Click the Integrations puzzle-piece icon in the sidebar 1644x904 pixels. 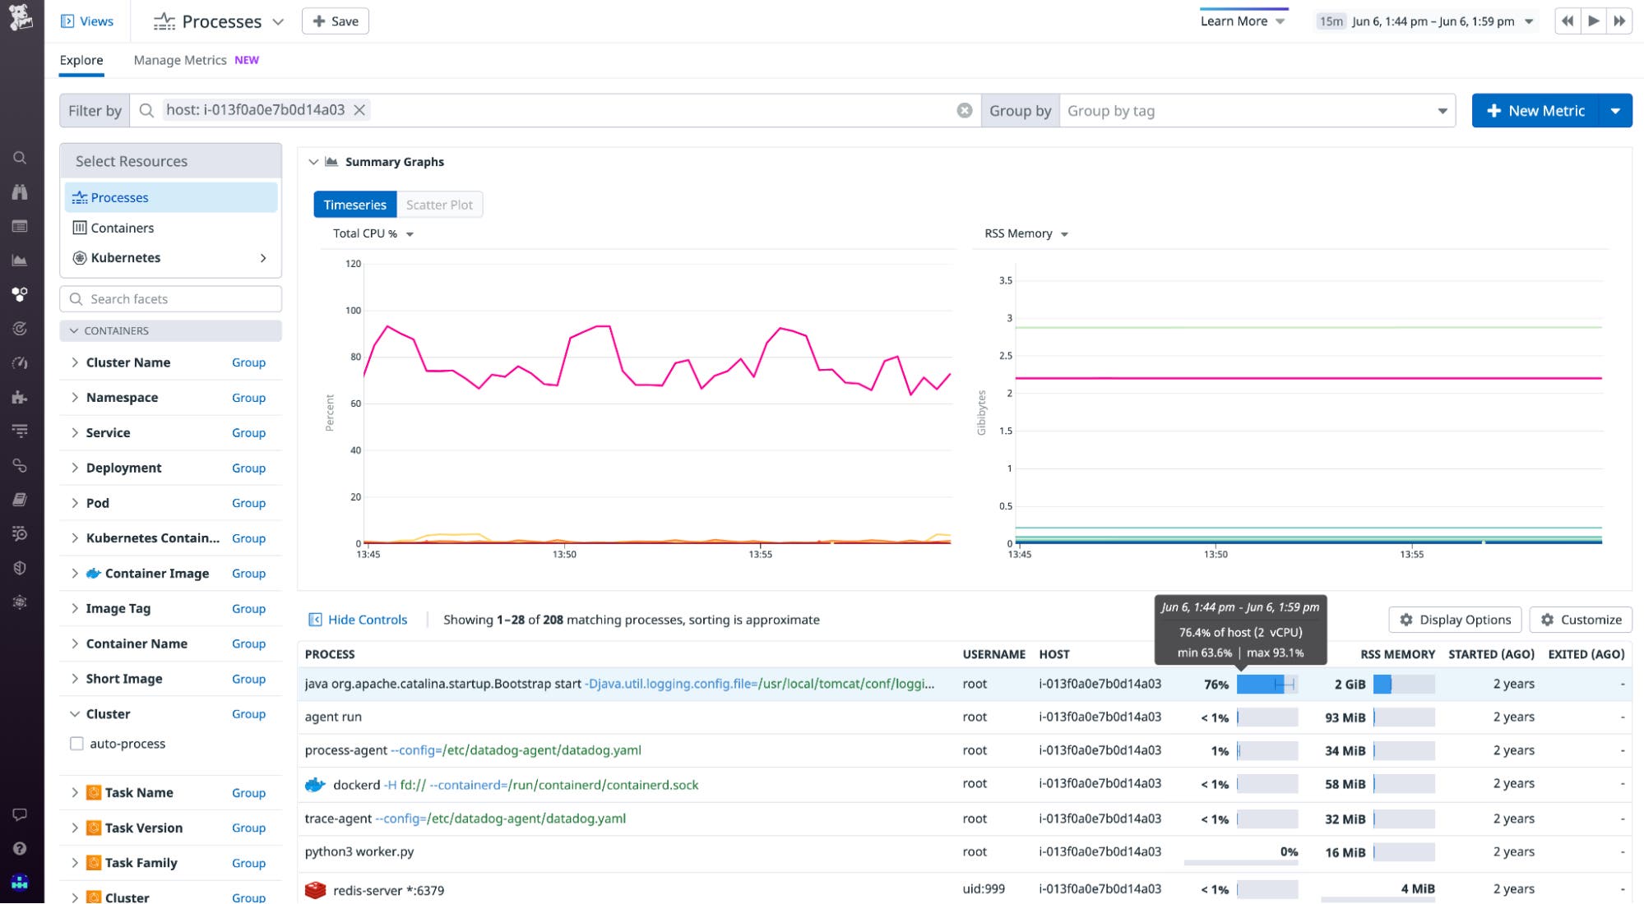[21, 398]
